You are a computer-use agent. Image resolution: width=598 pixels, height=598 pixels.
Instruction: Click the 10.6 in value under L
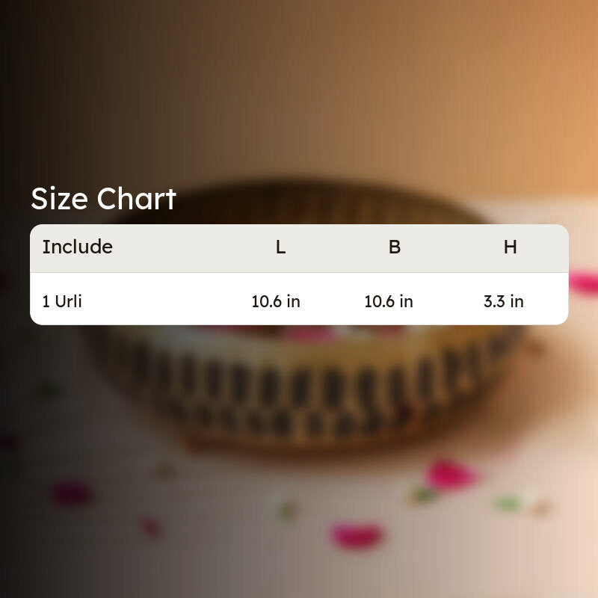(276, 301)
